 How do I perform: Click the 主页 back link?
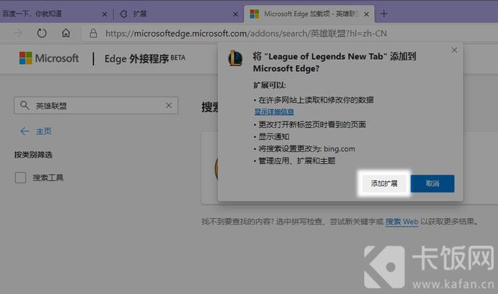coord(36,131)
